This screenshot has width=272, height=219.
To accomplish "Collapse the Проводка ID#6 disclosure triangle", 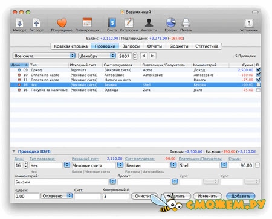I will 14,151.
